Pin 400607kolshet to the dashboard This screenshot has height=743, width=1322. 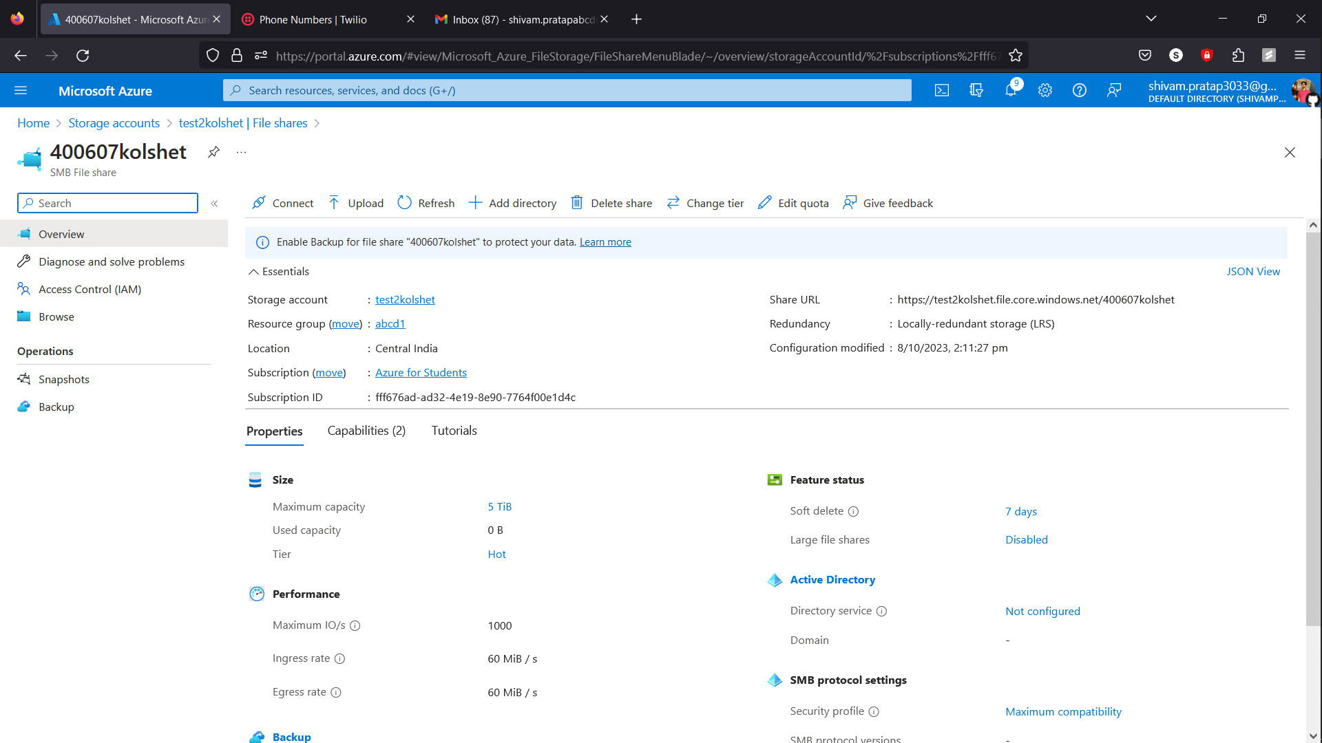tap(213, 152)
